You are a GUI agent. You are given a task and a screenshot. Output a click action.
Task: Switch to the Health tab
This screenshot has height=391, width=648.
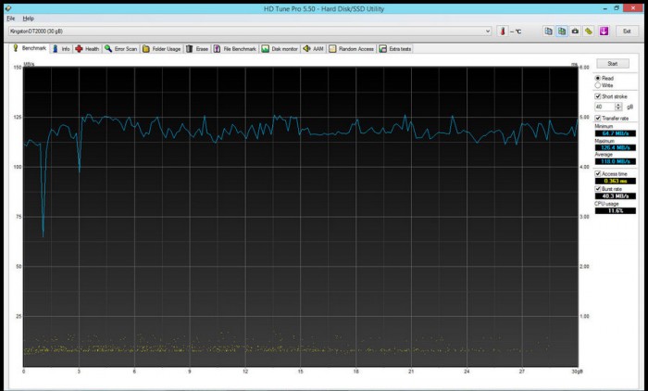pos(87,49)
